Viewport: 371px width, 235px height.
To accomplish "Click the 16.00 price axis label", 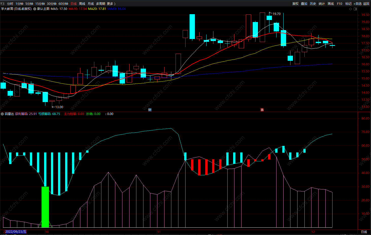I will click(365, 64).
